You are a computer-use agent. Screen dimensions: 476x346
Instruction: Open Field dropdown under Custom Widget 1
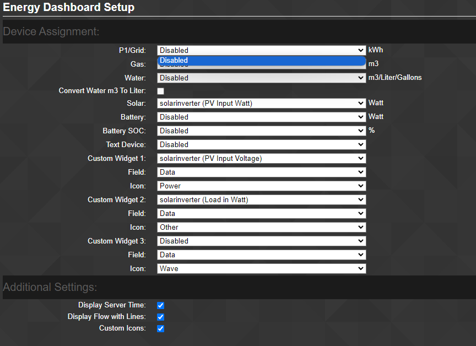click(x=261, y=172)
